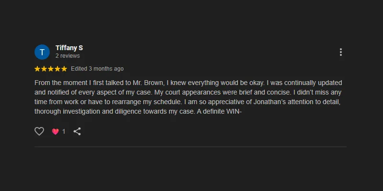Like the review with the heart outline
The width and height of the screenshot is (383, 191).
pos(39,131)
